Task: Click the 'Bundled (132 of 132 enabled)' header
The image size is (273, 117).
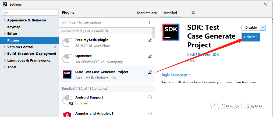Action: click(x=85, y=89)
